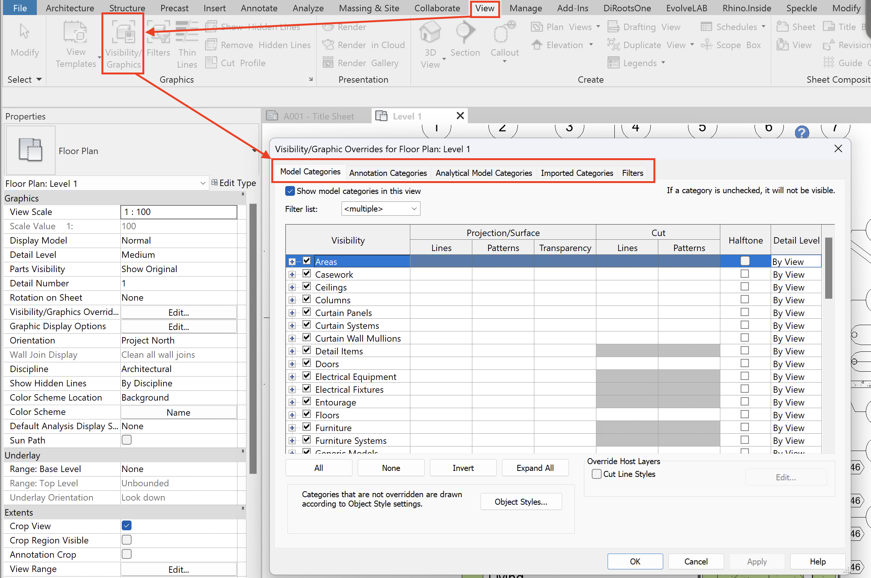The image size is (871, 578).
Task: Check the Cut Line Styles box
Action: (x=596, y=474)
